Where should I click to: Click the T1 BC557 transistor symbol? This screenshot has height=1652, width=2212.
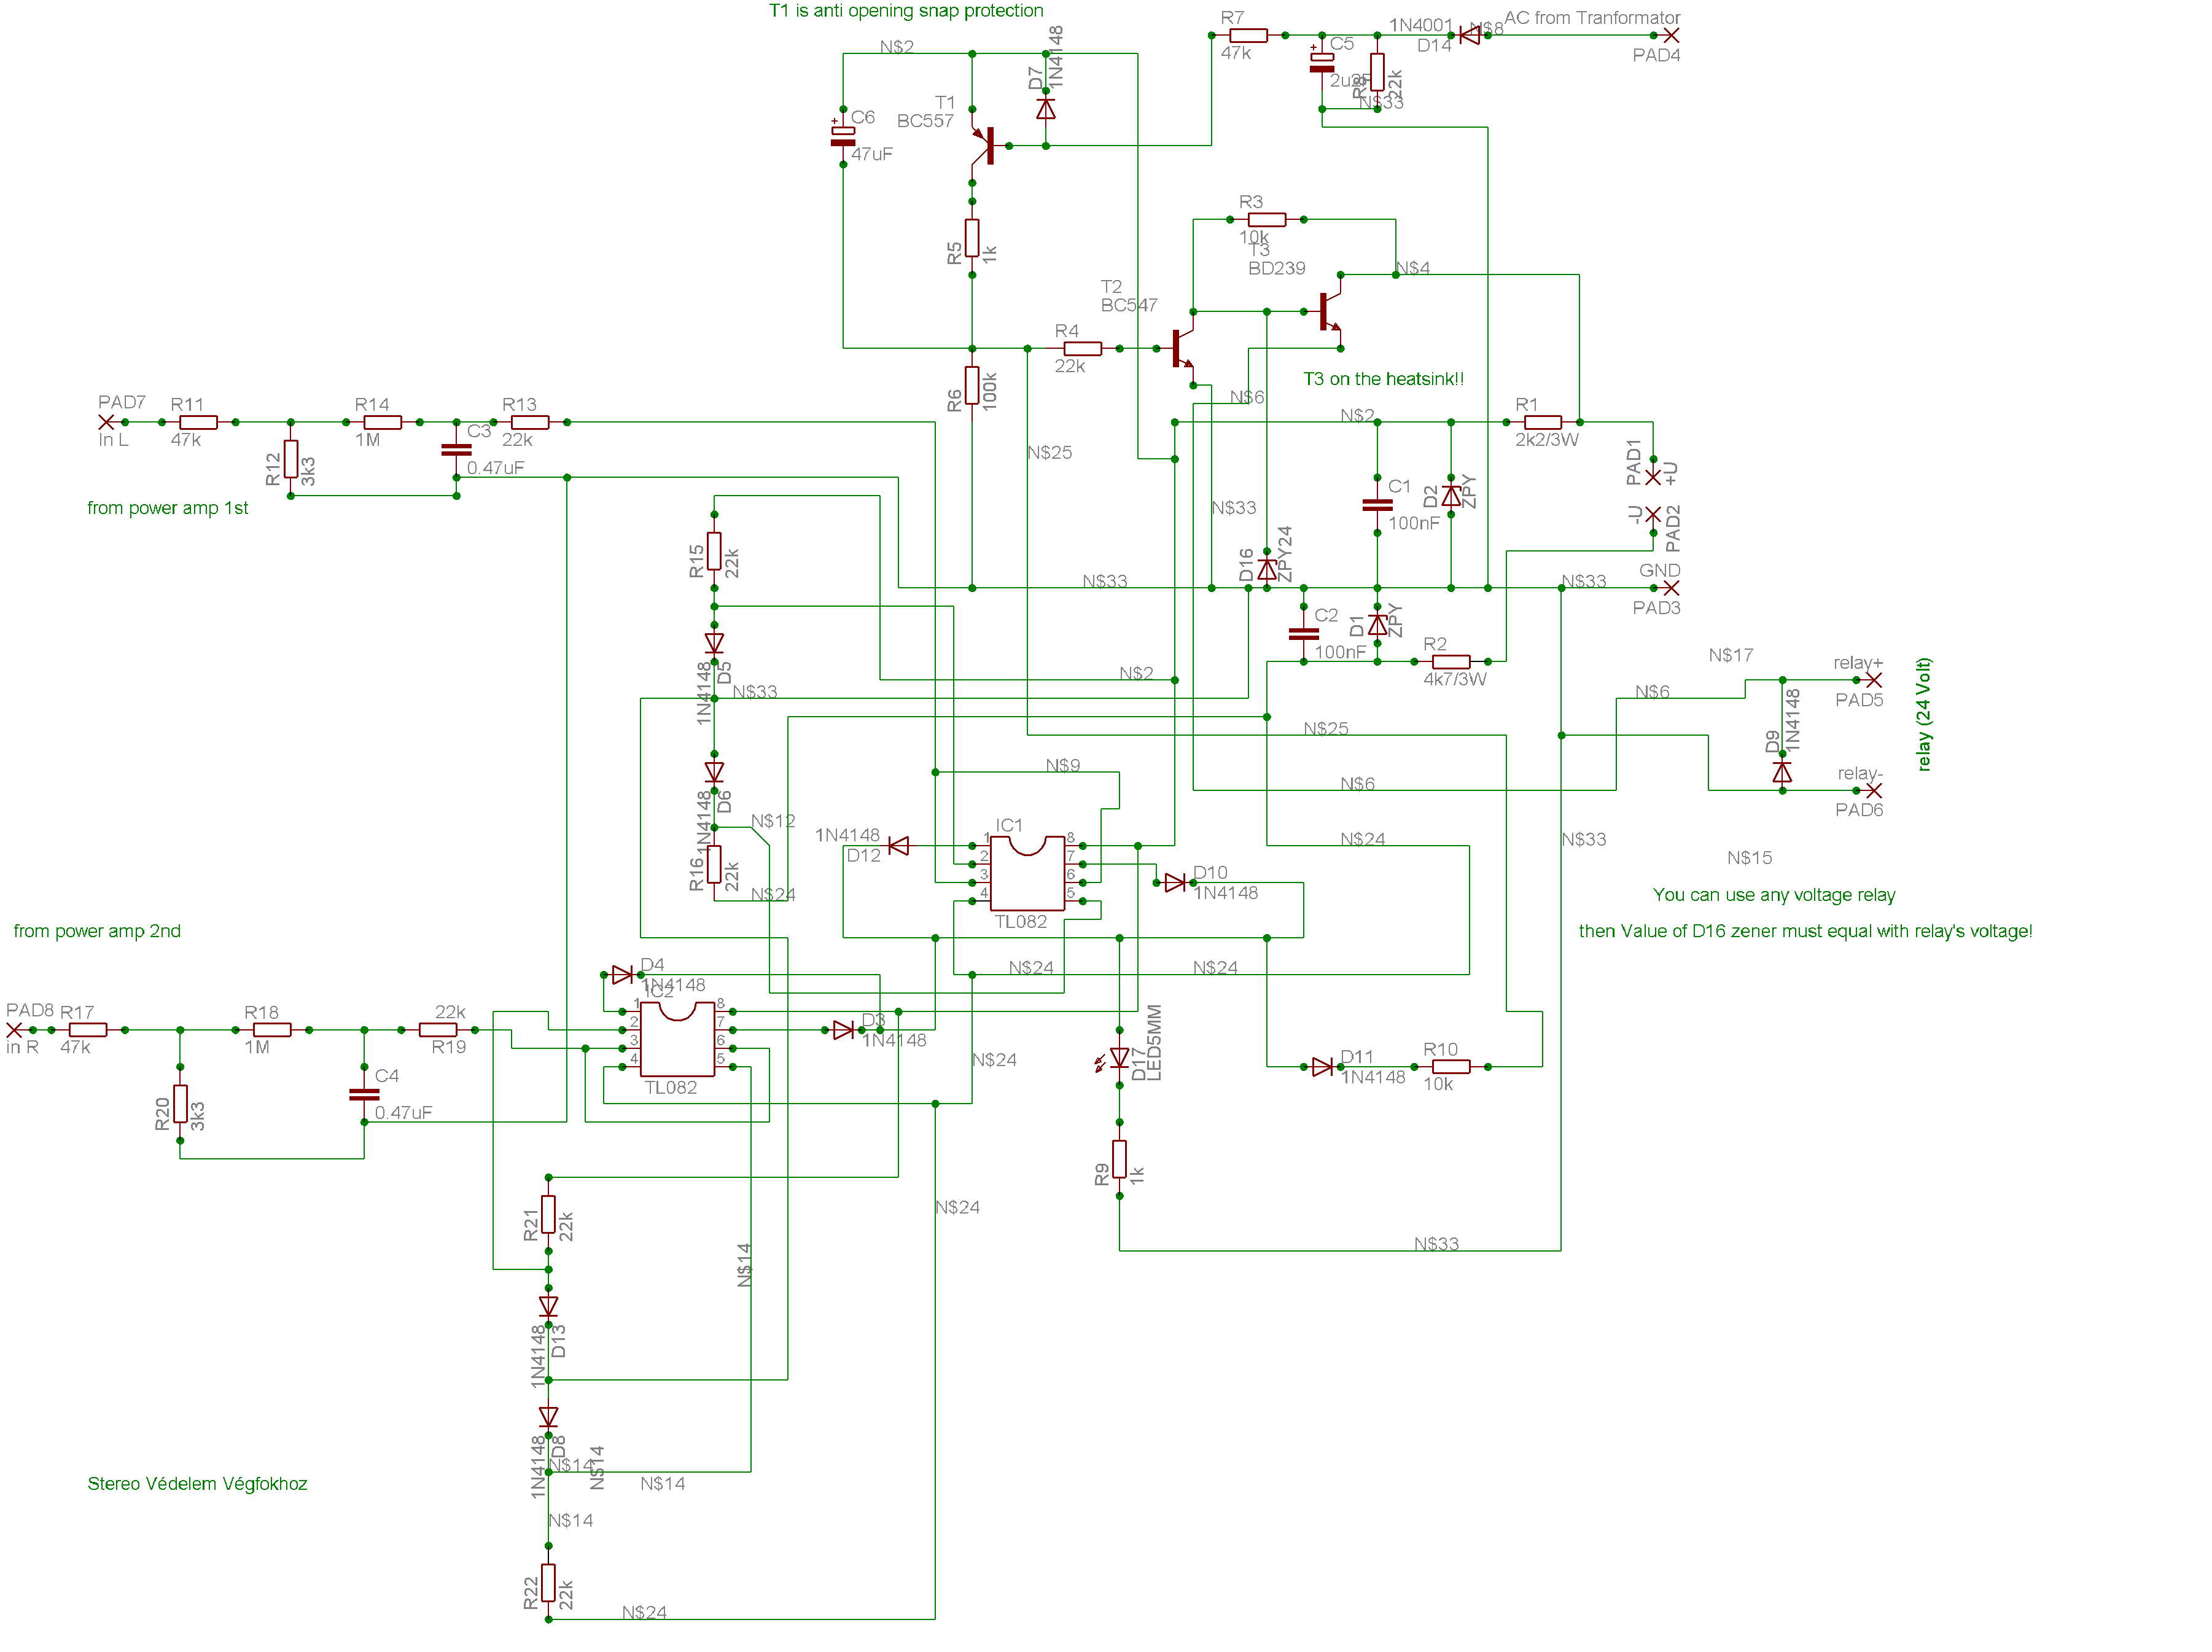click(985, 146)
